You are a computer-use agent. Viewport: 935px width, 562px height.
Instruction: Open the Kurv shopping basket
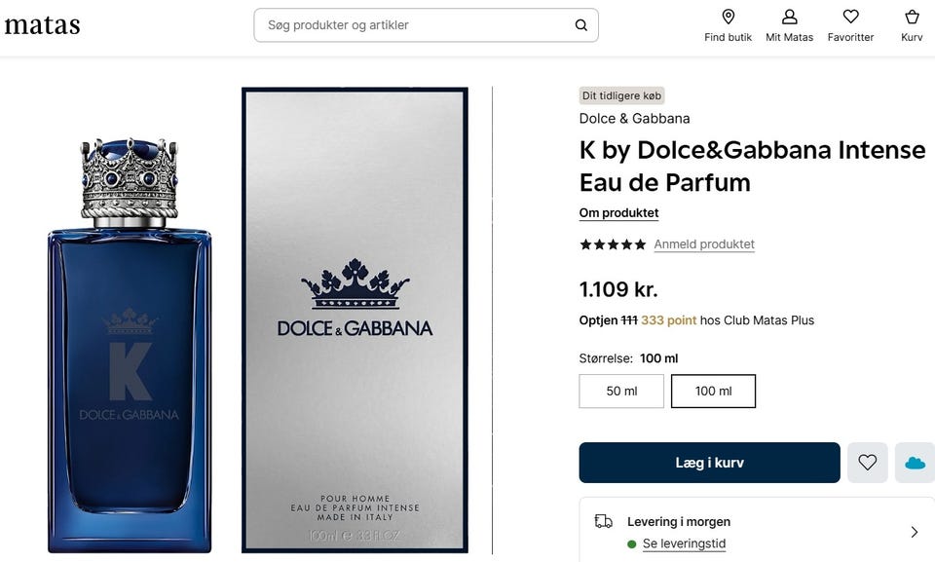point(912,25)
